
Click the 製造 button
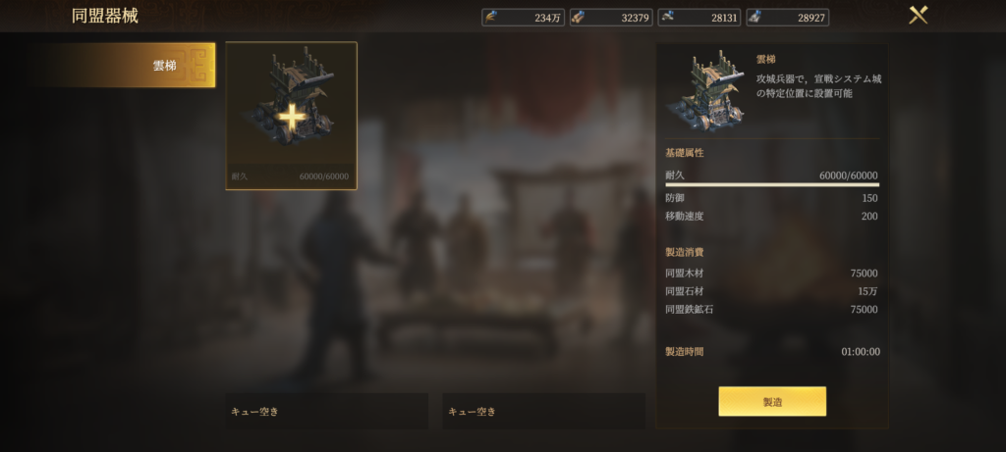[x=772, y=401]
